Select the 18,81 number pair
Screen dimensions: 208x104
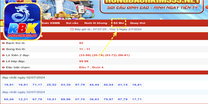51,99
